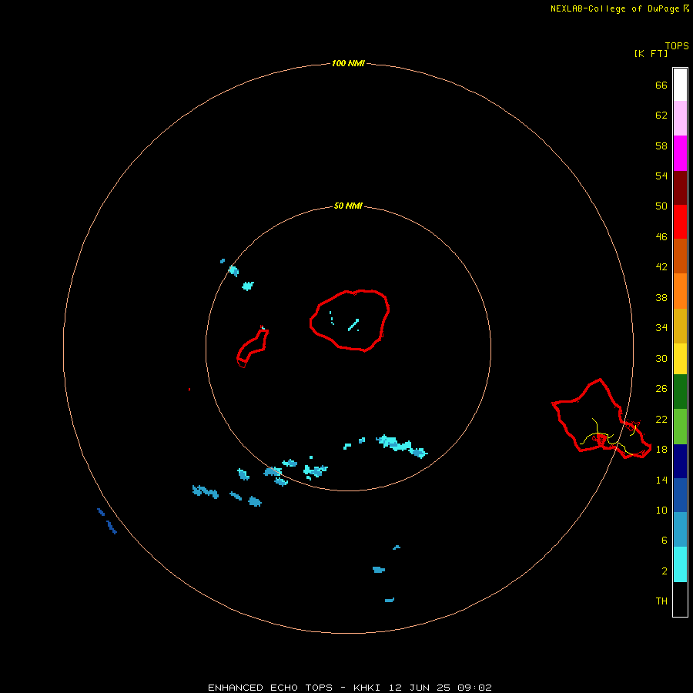Click the legend value label 62
693x693 pixels.
coord(661,115)
